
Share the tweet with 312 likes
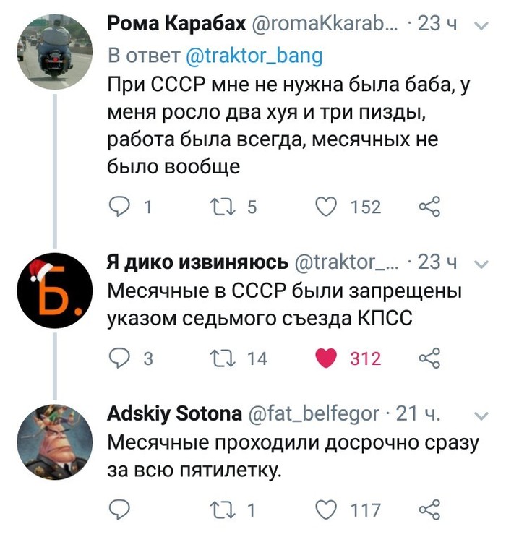click(429, 358)
